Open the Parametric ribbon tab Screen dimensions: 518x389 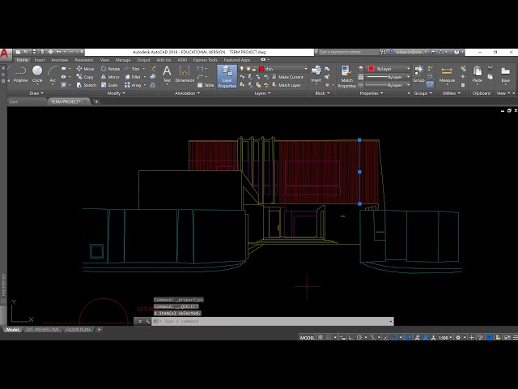pos(84,60)
